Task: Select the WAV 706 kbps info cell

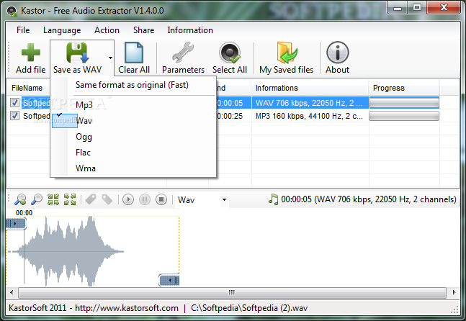Action: click(x=310, y=103)
